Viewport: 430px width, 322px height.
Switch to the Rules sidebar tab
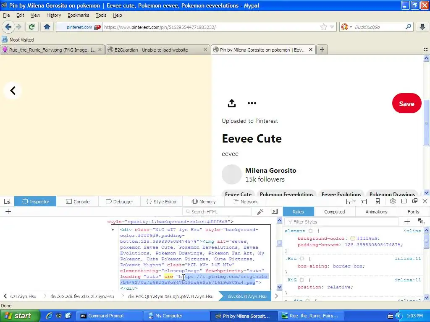click(x=299, y=212)
